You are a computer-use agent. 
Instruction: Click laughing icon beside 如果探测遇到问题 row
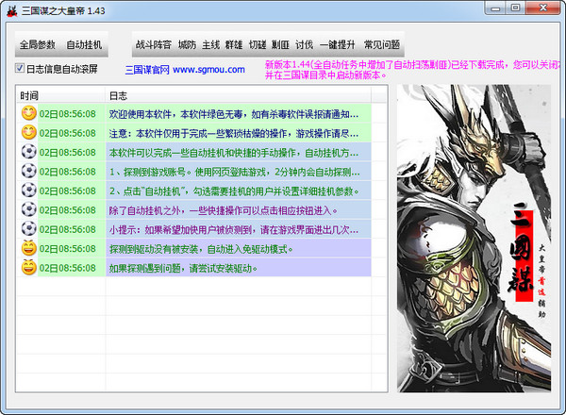pyautogui.click(x=28, y=268)
